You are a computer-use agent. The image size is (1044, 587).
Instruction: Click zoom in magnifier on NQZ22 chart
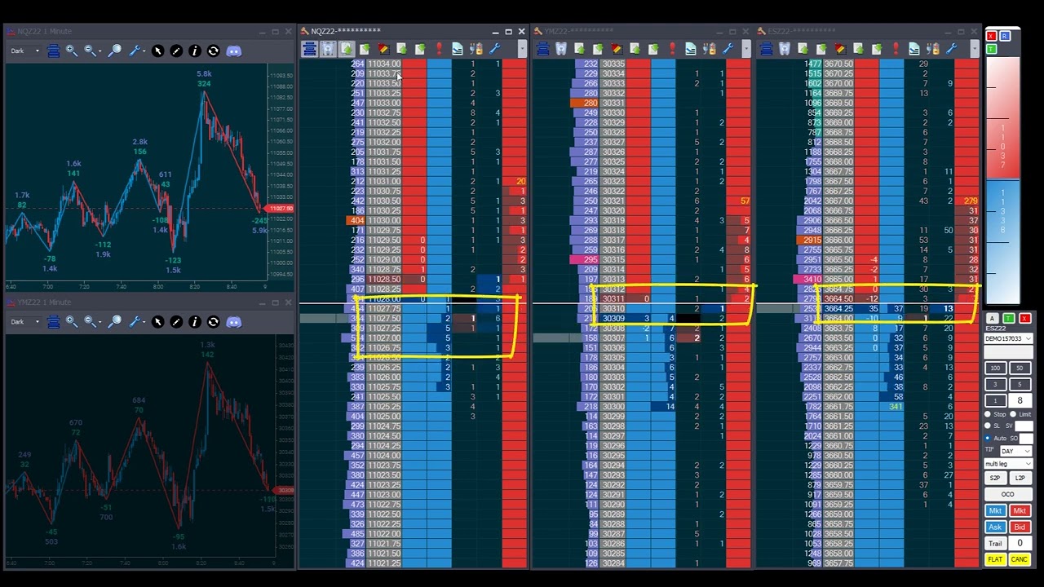coord(72,51)
